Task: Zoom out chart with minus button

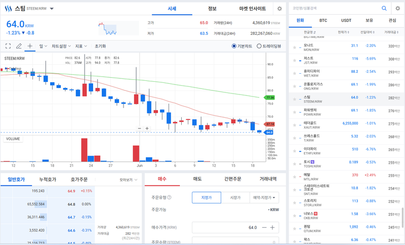Action: pos(140,128)
